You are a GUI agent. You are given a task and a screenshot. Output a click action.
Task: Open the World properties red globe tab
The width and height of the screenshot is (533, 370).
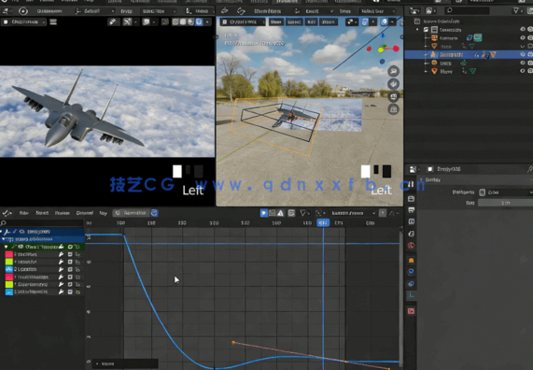tap(411, 246)
